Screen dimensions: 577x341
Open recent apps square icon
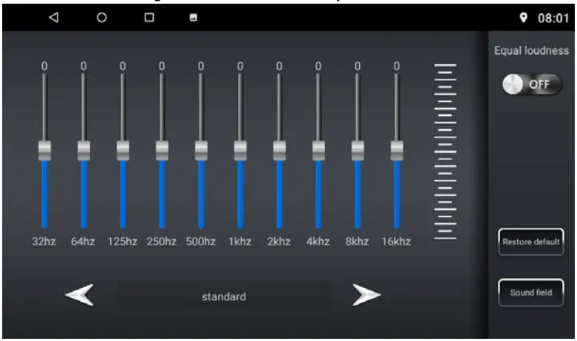pyautogui.click(x=149, y=17)
